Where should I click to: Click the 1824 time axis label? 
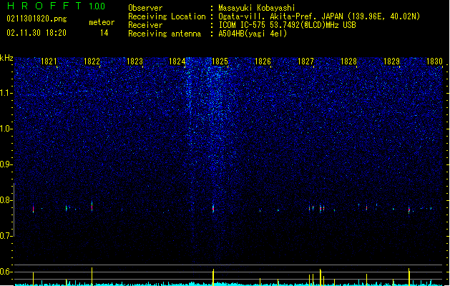click(x=177, y=61)
